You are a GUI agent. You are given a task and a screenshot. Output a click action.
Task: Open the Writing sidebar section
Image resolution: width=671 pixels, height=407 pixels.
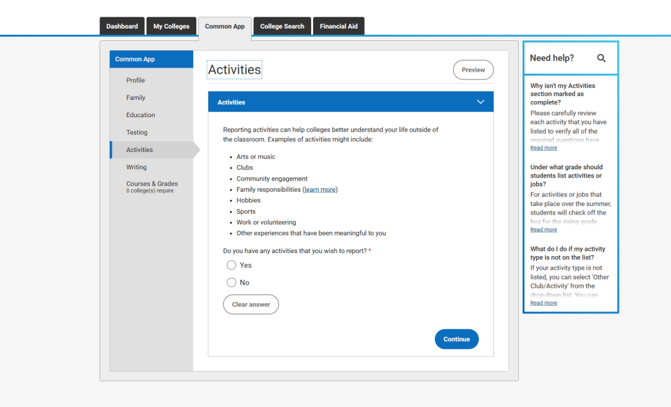[x=137, y=167]
